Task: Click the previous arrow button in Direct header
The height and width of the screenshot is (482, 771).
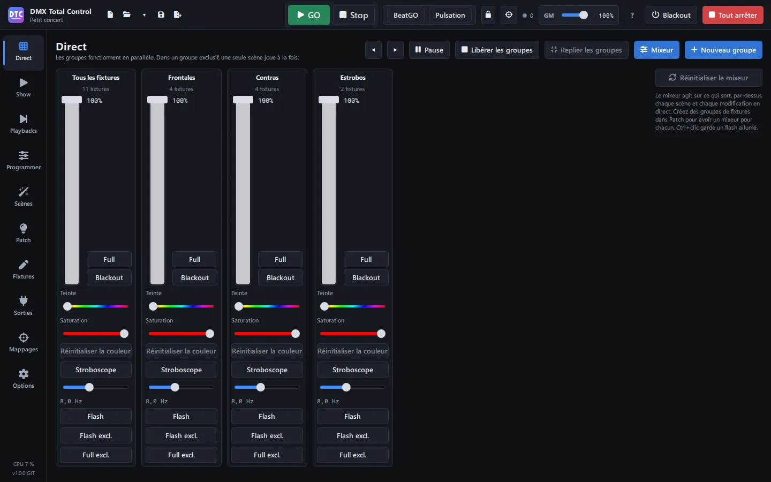Action: tap(373, 50)
